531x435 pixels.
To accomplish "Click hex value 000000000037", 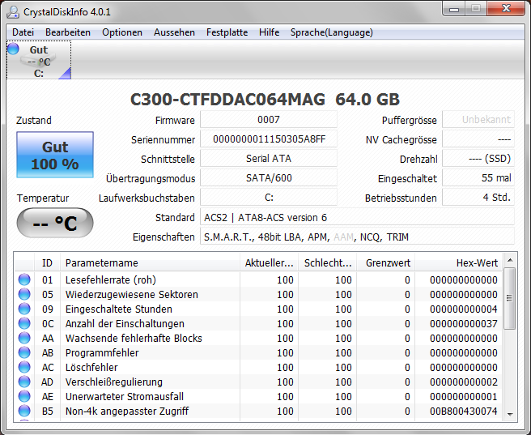I will [464, 323].
